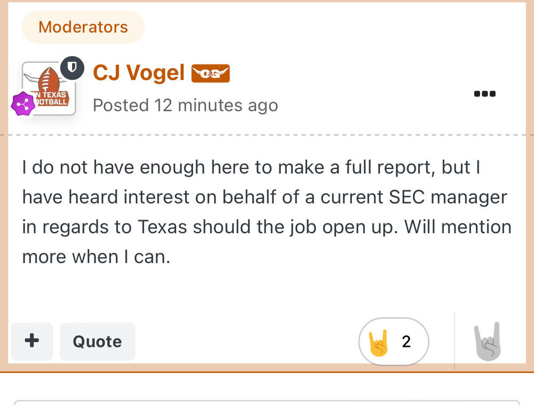This screenshot has width=534, height=405.
Task: View who reacted via count 2
Action: (x=406, y=342)
